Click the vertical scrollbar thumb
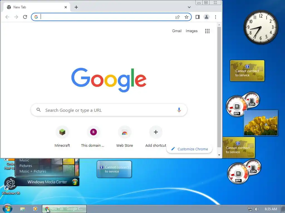285x213 pixels. tap(219, 87)
